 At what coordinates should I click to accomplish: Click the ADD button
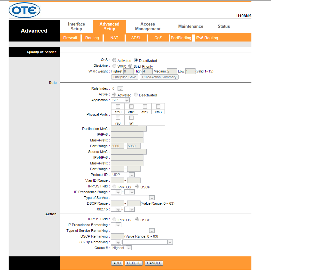pos(117,263)
